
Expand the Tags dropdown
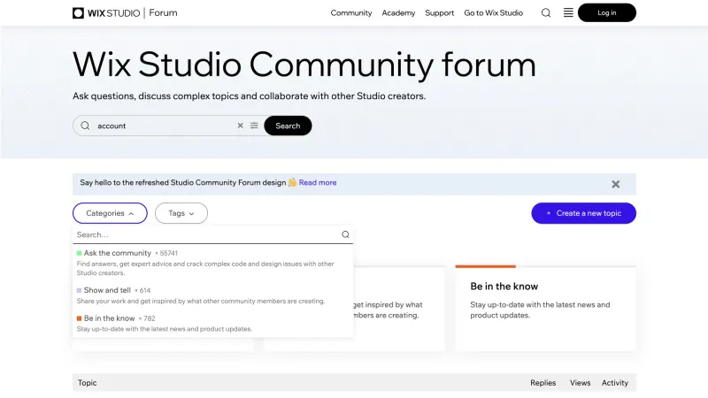point(181,213)
